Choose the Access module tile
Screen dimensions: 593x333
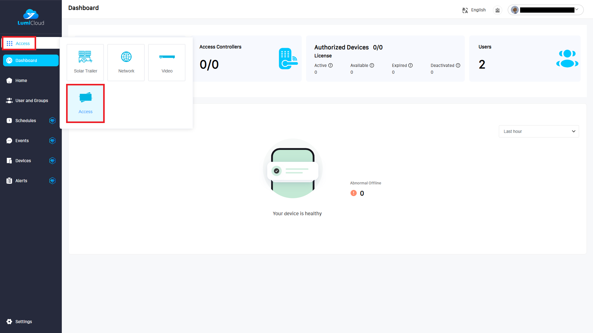(86, 103)
